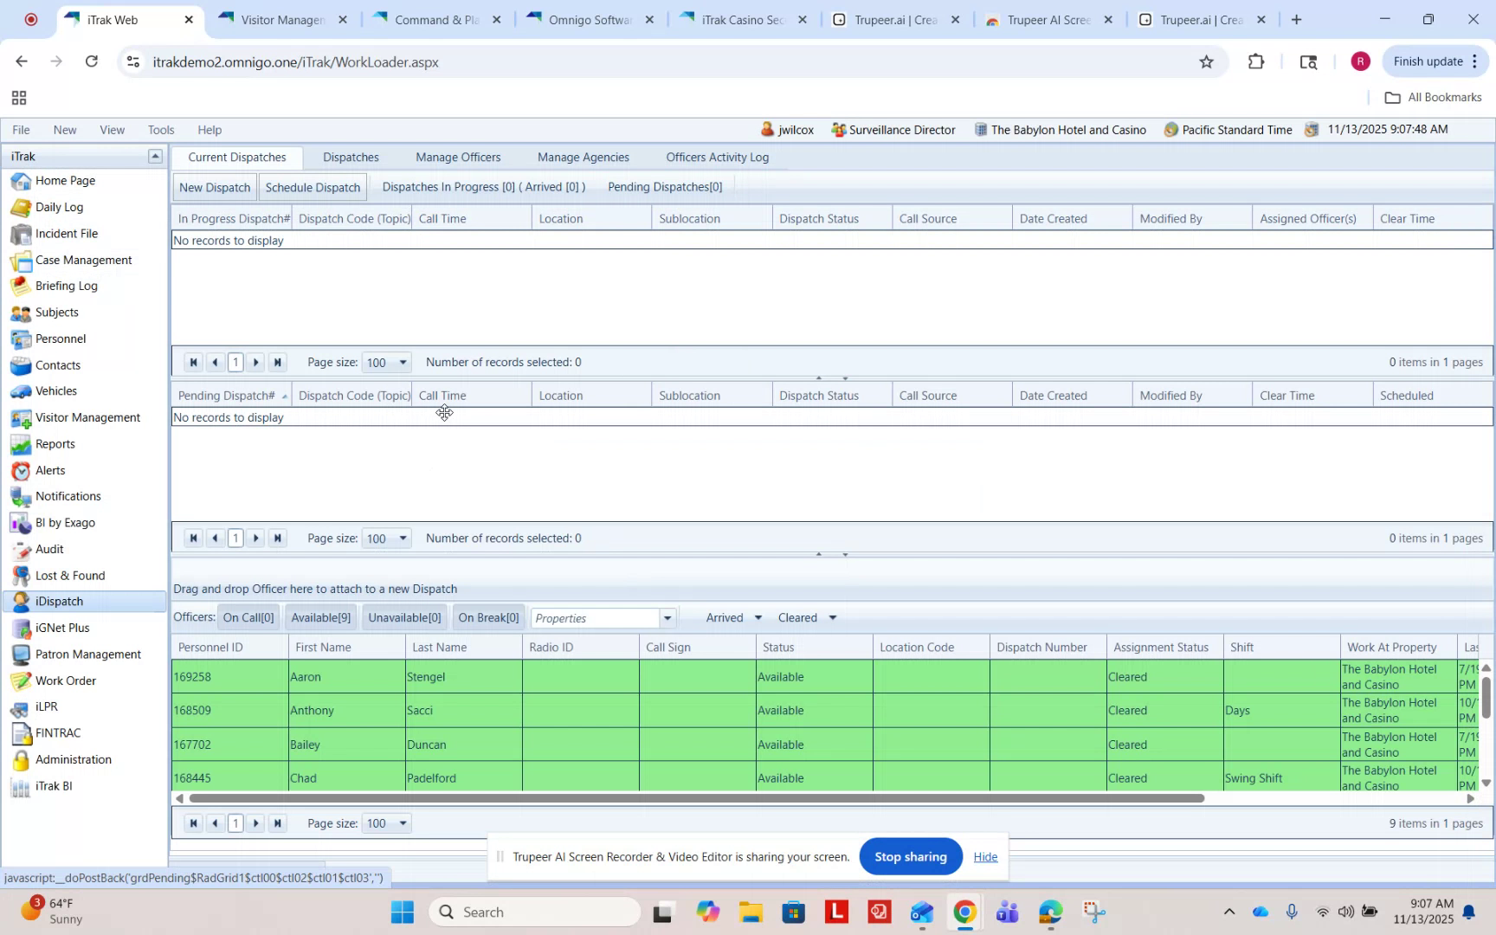The image size is (1496, 935).
Task: Click the Stop sharing button
Action: 910,856
